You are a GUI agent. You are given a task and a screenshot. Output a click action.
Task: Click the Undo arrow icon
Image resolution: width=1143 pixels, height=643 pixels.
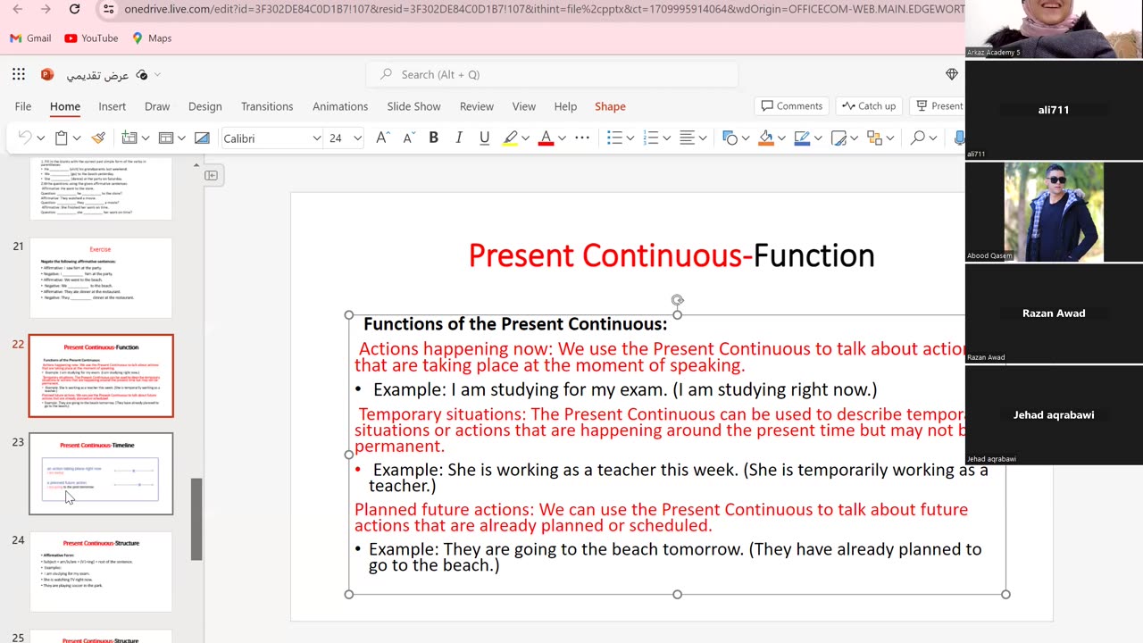[x=25, y=138]
